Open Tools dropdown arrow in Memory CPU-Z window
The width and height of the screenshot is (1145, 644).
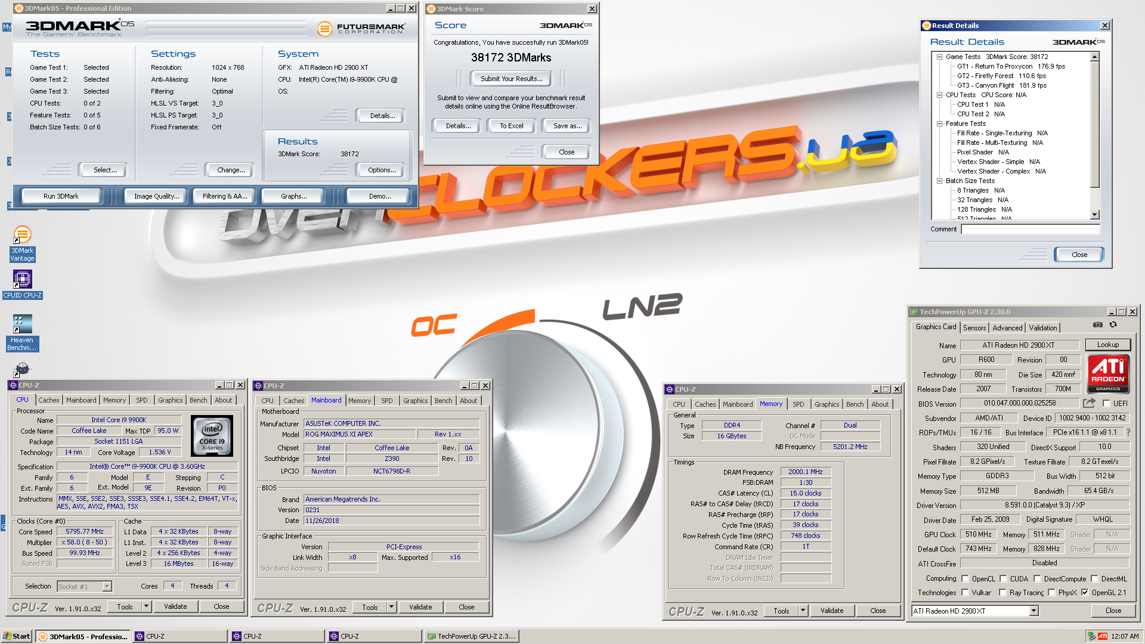tap(803, 611)
